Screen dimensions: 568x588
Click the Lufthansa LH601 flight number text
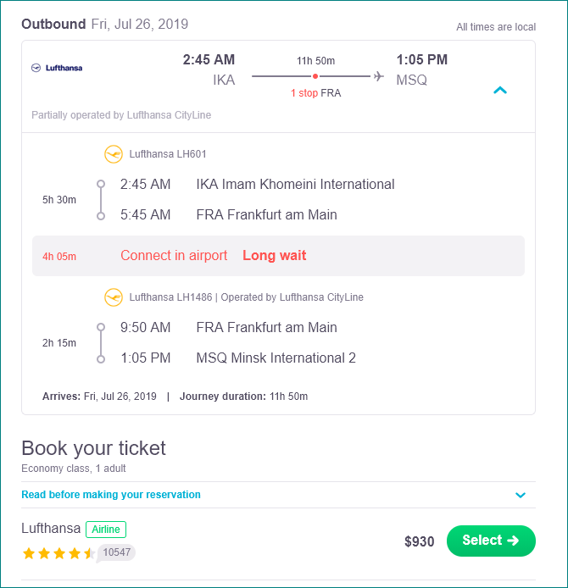pos(168,154)
